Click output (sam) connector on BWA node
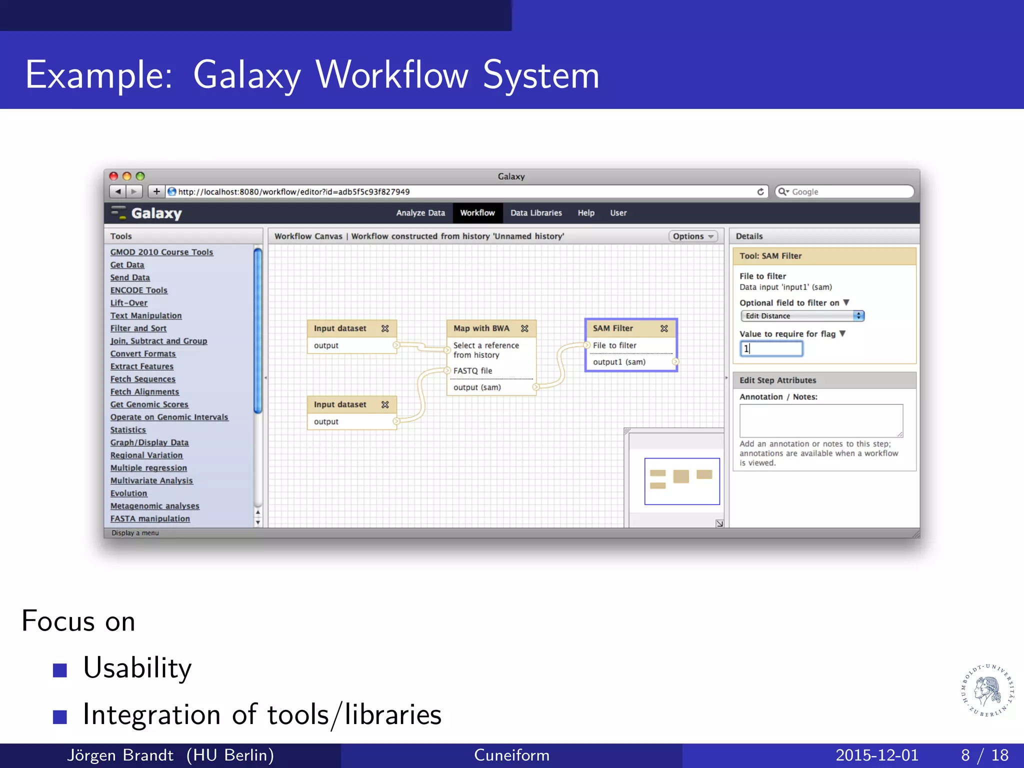Screen dimensions: 1024x768 (535, 387)
